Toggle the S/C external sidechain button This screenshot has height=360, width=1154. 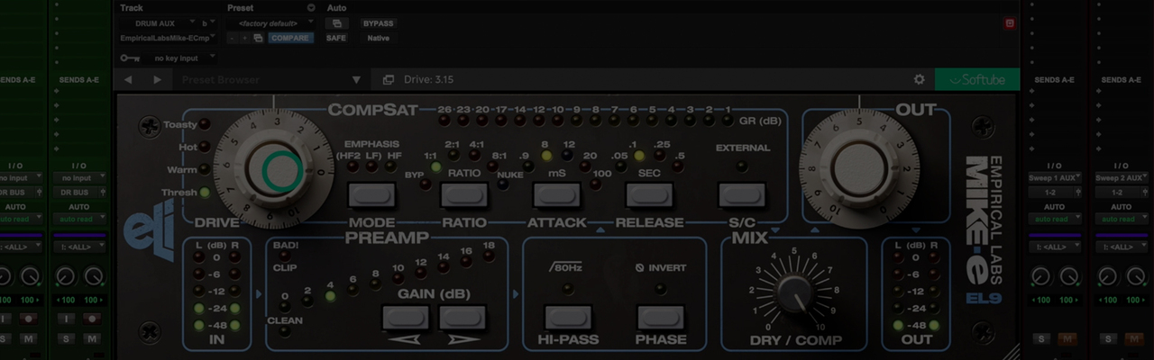[x=741, y=194]
